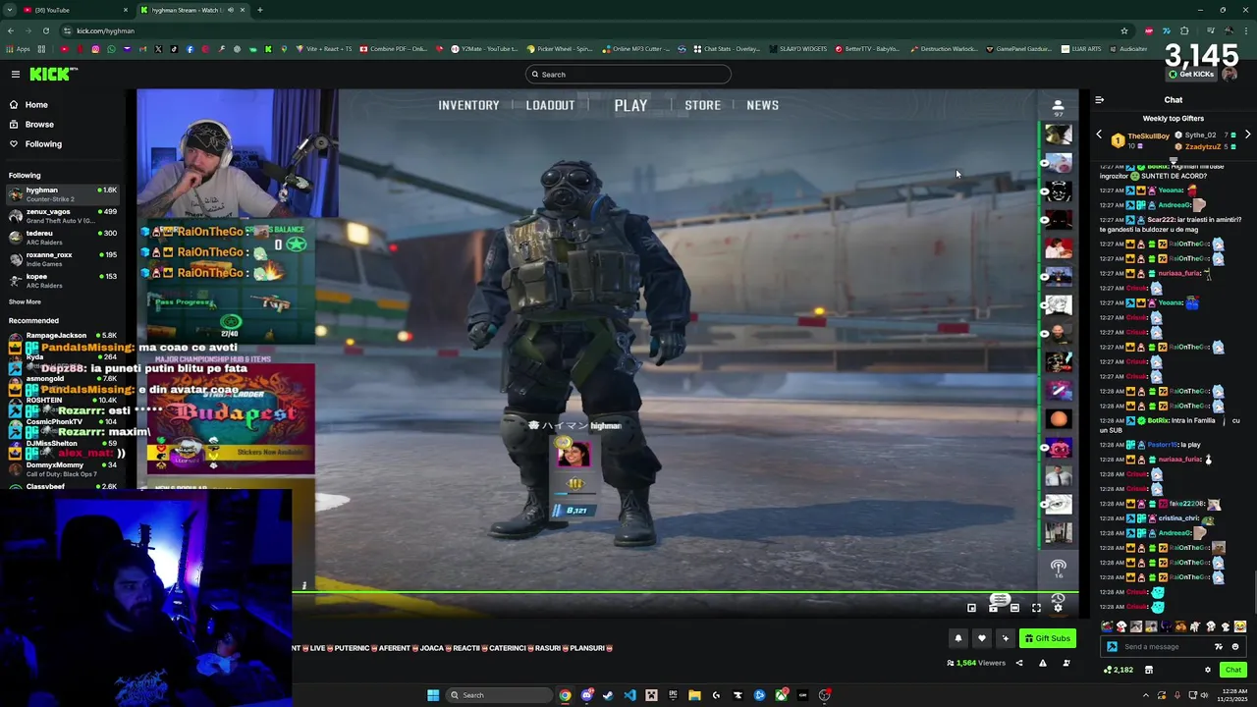
Task: Open the emote picker smiley
Action: point(1235,646)
